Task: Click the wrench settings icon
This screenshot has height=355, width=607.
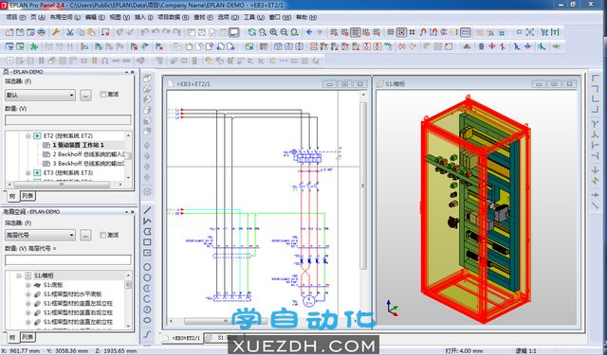Action: [x=55, y=32]
